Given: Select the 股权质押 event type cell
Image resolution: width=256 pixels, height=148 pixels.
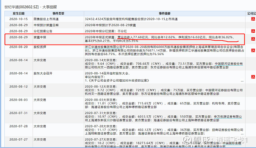Looking at the screenshot, I should pyautogui.click(x=58, y=50).
